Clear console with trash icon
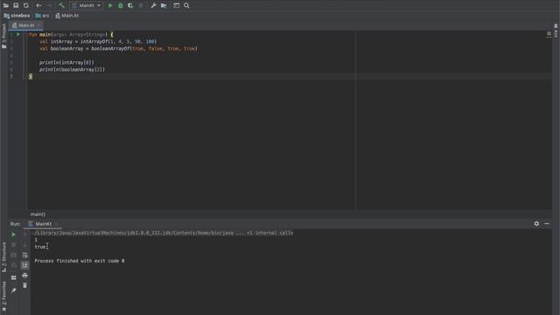The width and height of the screenshot is (560, 315). [x=24, y=285]
